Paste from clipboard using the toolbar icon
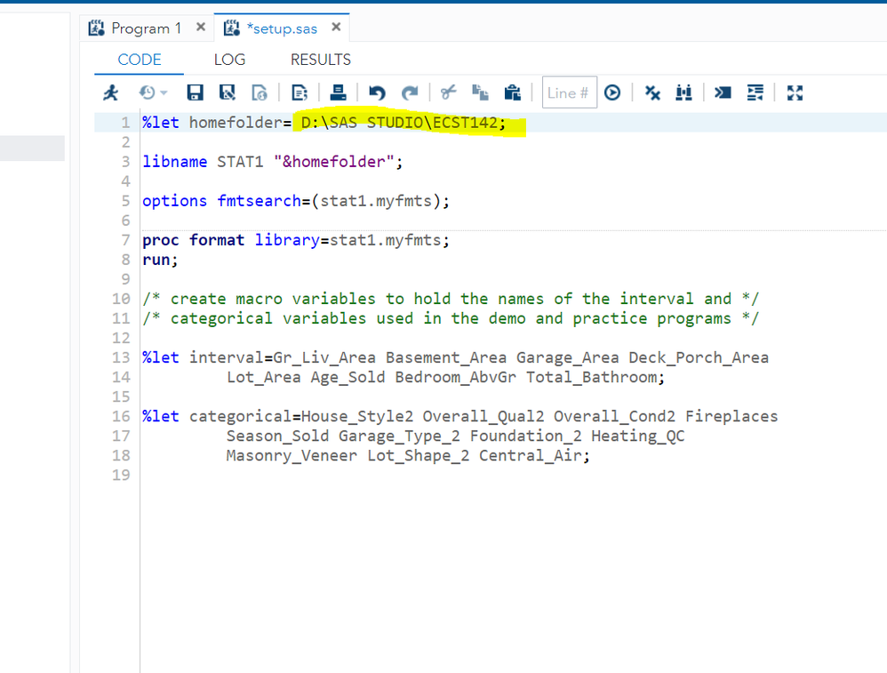The width and height of the screenshot is (887, 673). pos(512,92)
